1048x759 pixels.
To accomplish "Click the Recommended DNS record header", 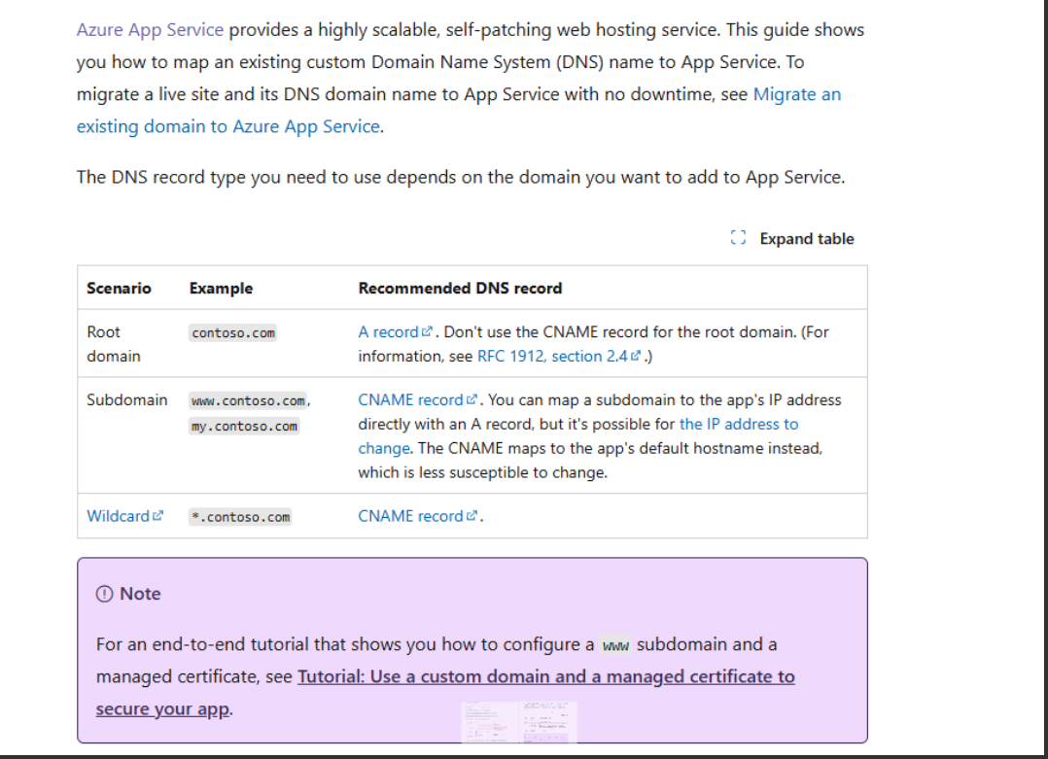I will pyautogui.click(x=460, y=288).
